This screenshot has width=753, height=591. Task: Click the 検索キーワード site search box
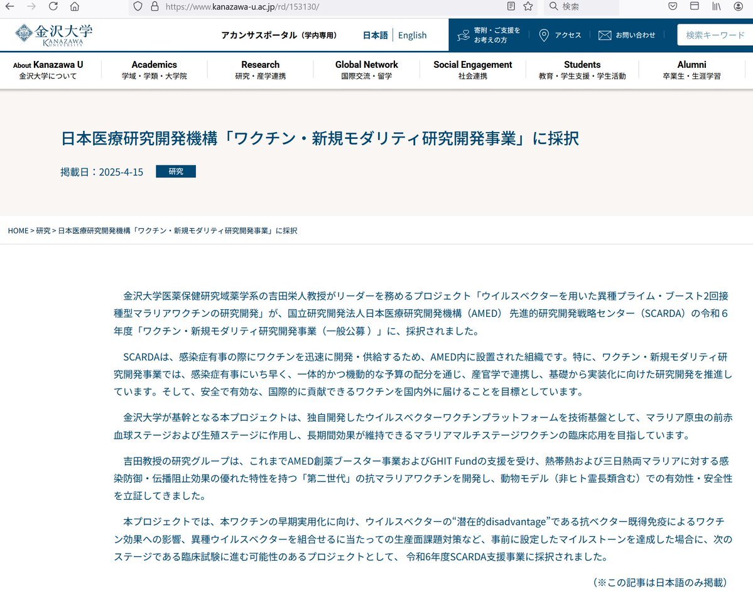(715, 35)
